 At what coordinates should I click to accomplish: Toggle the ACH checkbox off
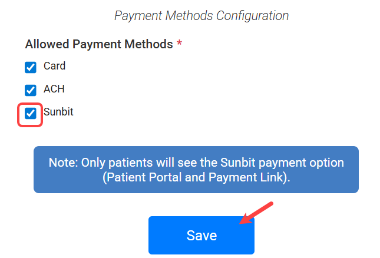pos(31,91)
